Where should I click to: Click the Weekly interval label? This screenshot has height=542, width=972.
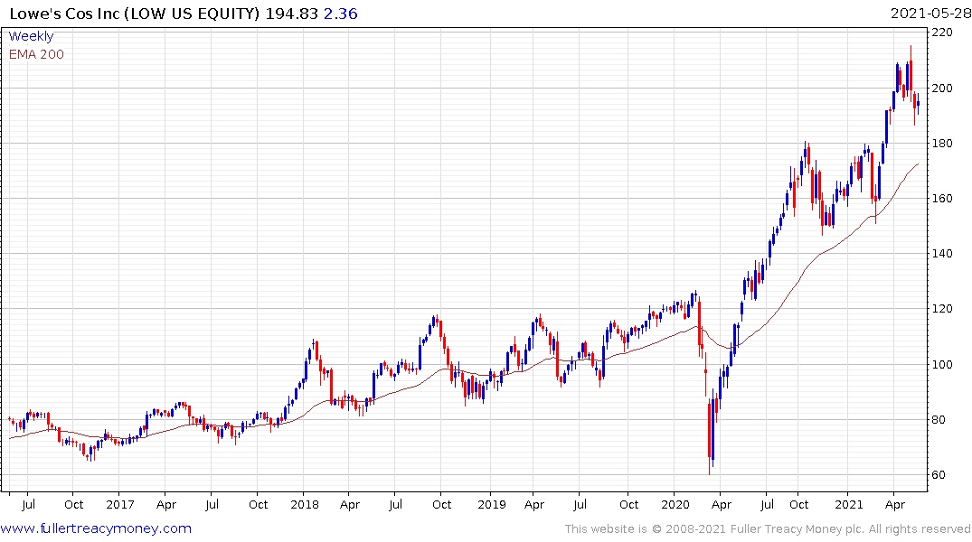tap(31, 36)
